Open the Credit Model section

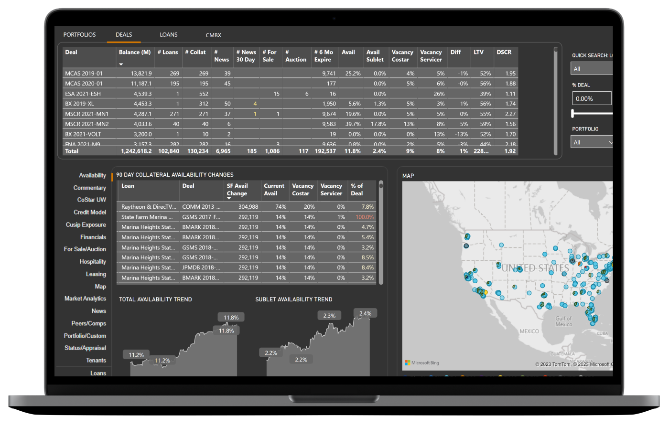click(x=90, y=212)
